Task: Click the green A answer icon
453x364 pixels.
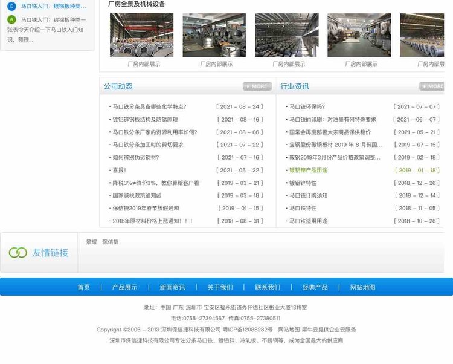Action: pyautogui.click(x=12, y=19)
